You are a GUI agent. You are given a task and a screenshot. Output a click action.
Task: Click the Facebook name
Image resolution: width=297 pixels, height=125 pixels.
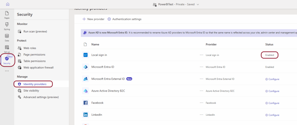point(97,103)
